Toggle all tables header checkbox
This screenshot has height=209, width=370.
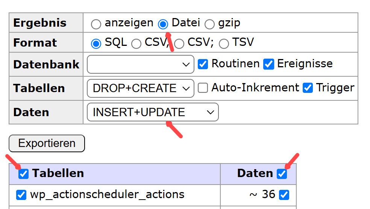[23, 174]
